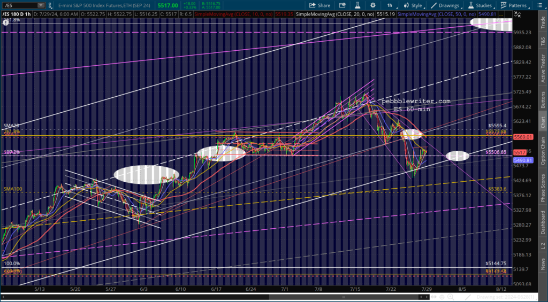Toggle the crosshair cursor icon
This screenshot has width=548, height=302.
tap(442, 297)
